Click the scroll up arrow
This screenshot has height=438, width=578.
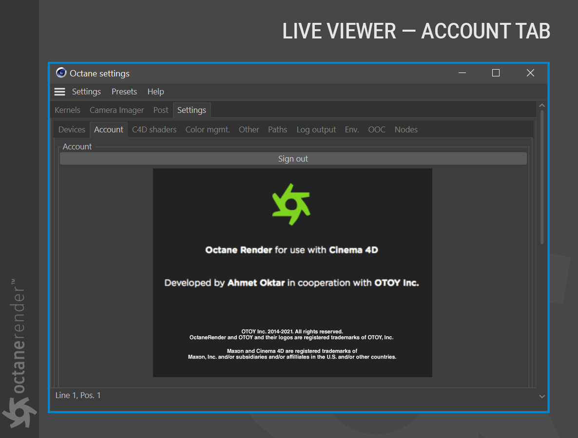point(542,106)
